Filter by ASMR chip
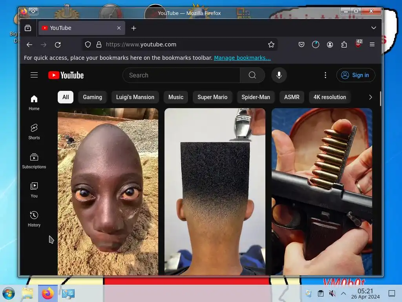The height and width of the screenshot is (302, 402). [x=292, y=97]
